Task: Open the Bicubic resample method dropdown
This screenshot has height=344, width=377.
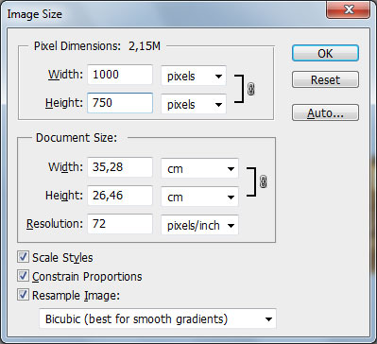Action: 158,318
